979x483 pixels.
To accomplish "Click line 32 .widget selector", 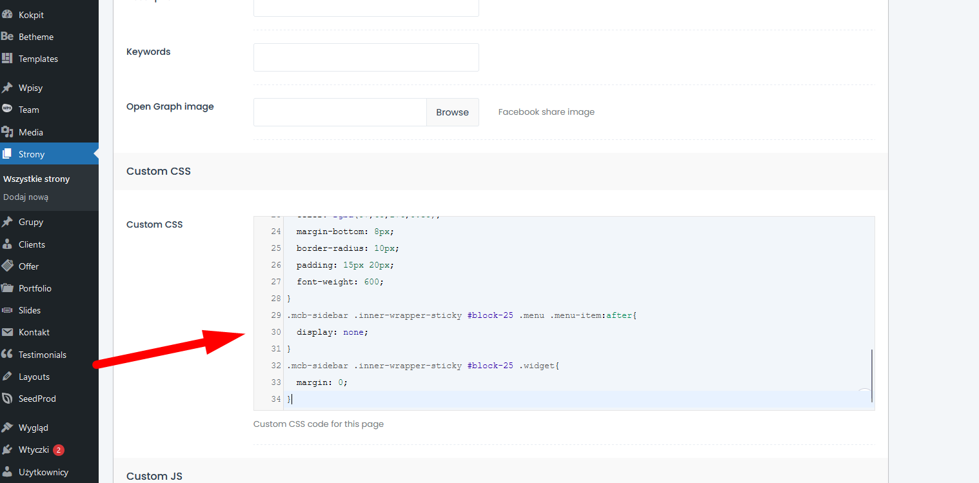I will (424, 366).
